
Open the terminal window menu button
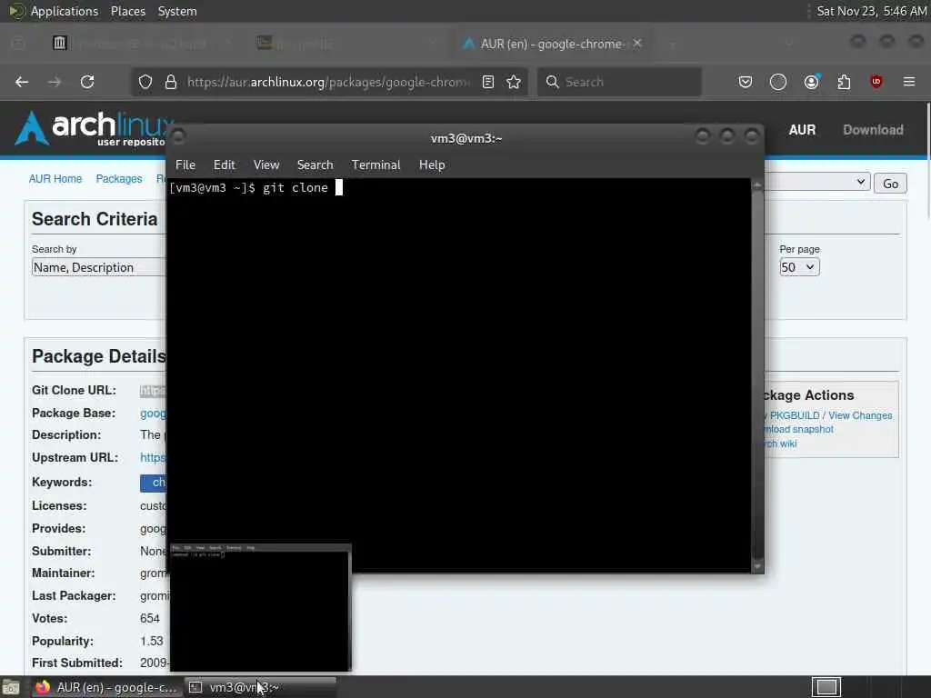point(179,137)
